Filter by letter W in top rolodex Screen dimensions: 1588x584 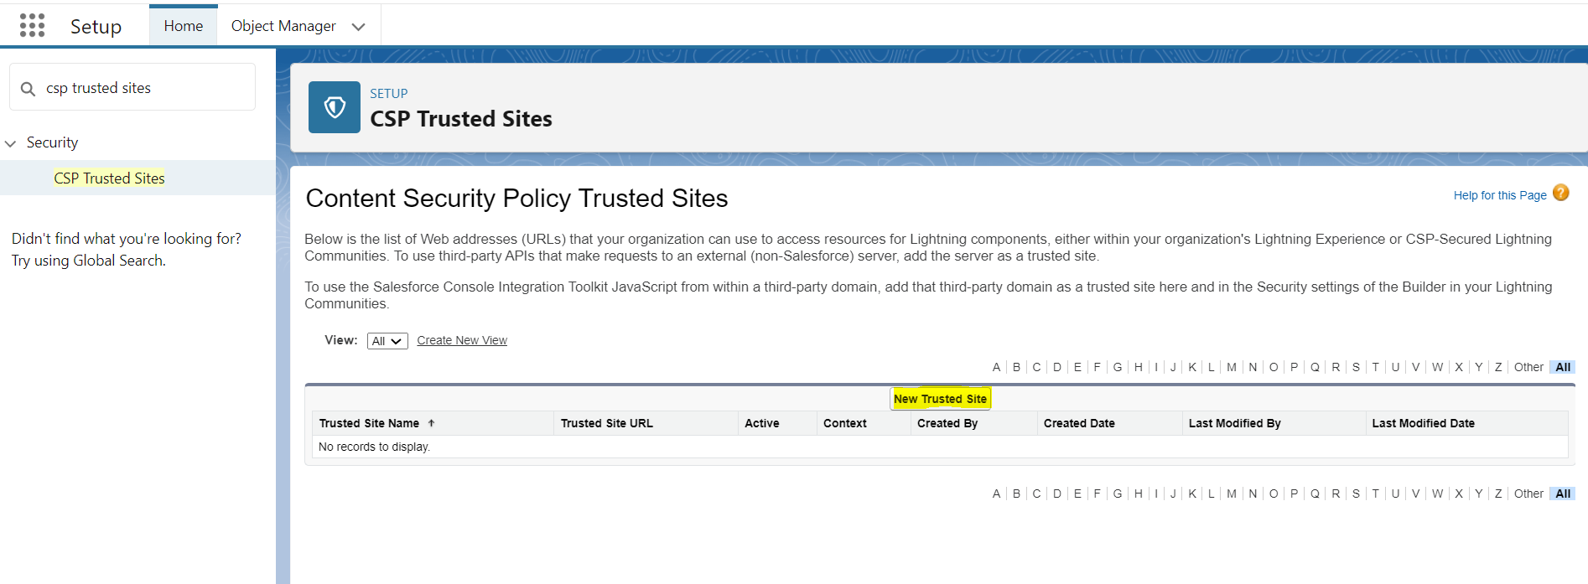tap(1437, 367)
